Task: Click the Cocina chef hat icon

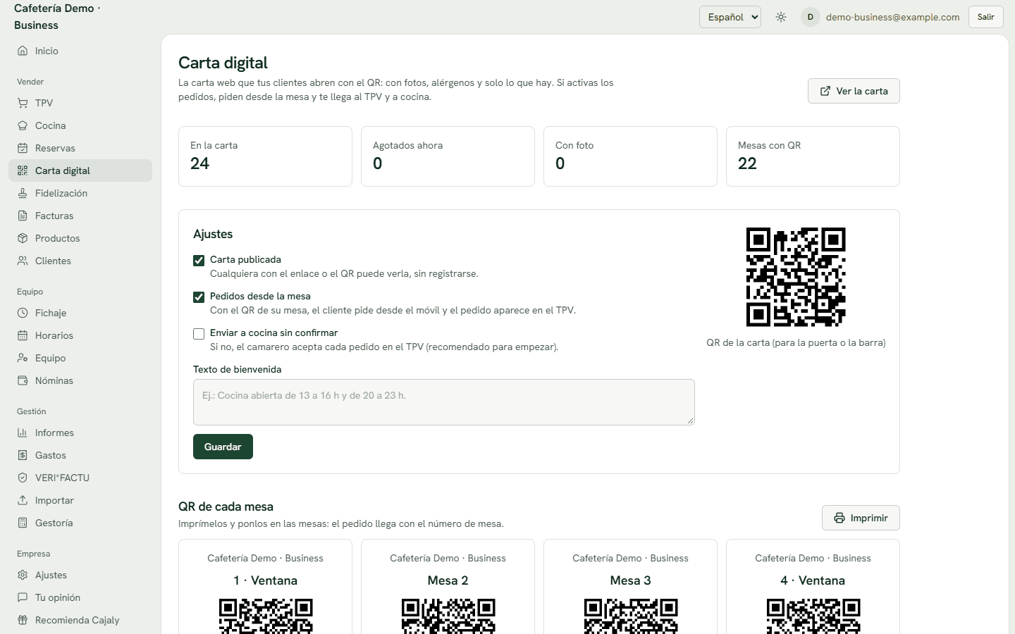Action: pyautogui.click(x=23, y=125)
